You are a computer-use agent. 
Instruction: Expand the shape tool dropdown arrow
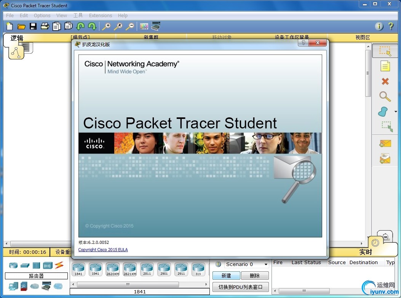(396, 112)
